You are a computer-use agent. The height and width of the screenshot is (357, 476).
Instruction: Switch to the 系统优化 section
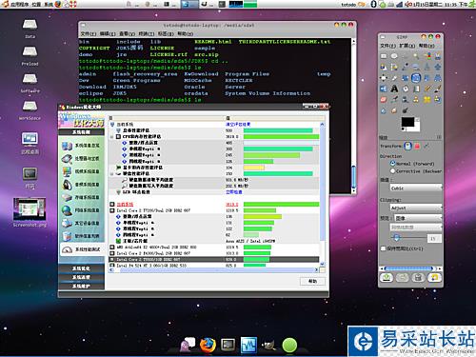click(81, 268)
